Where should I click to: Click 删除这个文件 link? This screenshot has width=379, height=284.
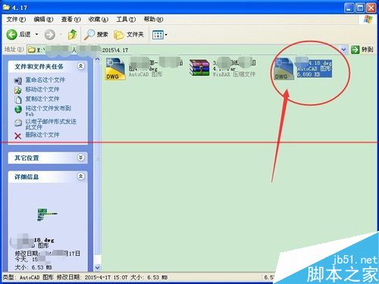click(42, 135)
